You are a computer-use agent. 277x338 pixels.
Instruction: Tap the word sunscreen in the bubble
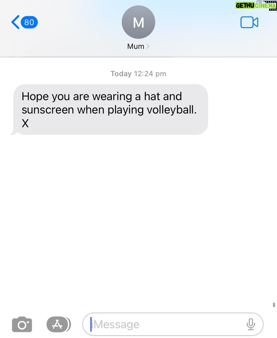click(48, 110)
